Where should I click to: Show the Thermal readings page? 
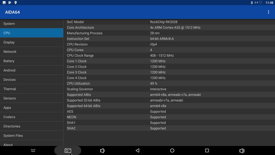(x=31, y=89)
